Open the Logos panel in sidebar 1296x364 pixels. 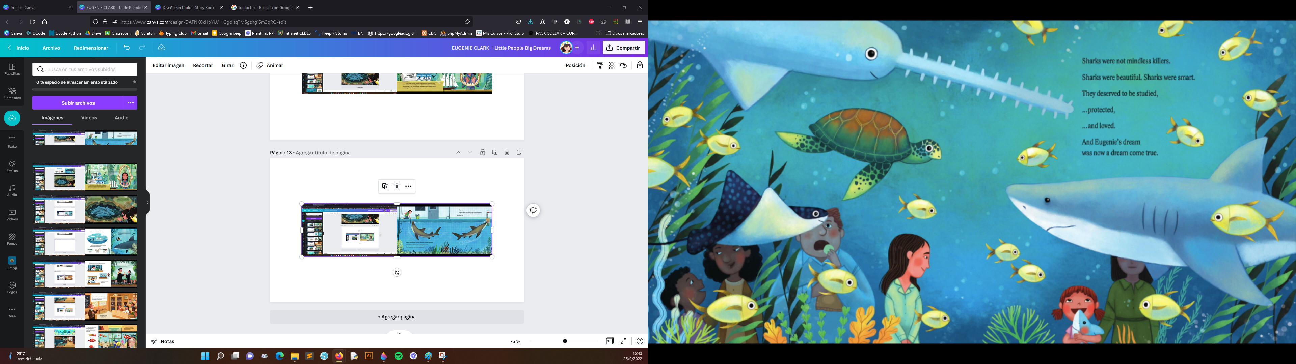click(12, 287)
